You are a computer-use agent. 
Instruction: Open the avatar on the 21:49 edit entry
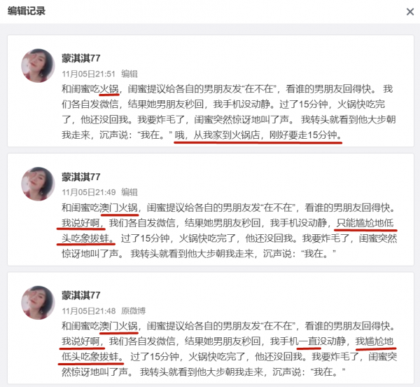(38, 184)
